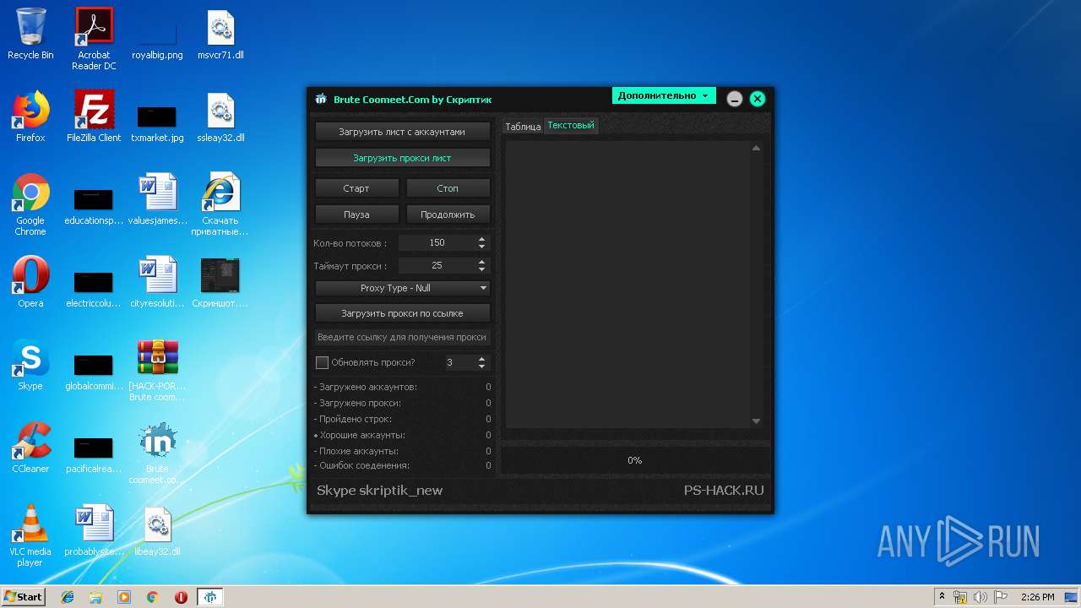Launch Acrobat Reader DC desktop shortcut

[94, 39]
